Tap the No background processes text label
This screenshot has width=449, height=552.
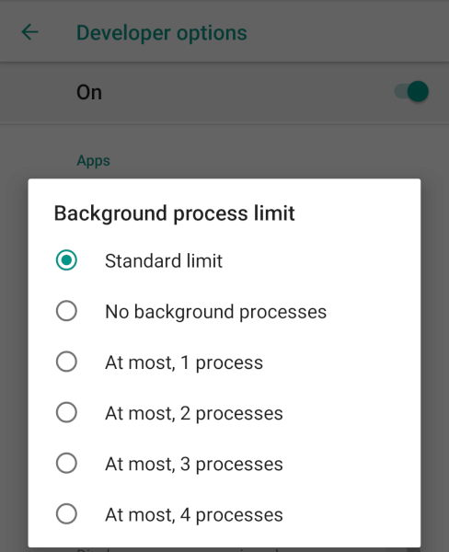click(215, 312)
